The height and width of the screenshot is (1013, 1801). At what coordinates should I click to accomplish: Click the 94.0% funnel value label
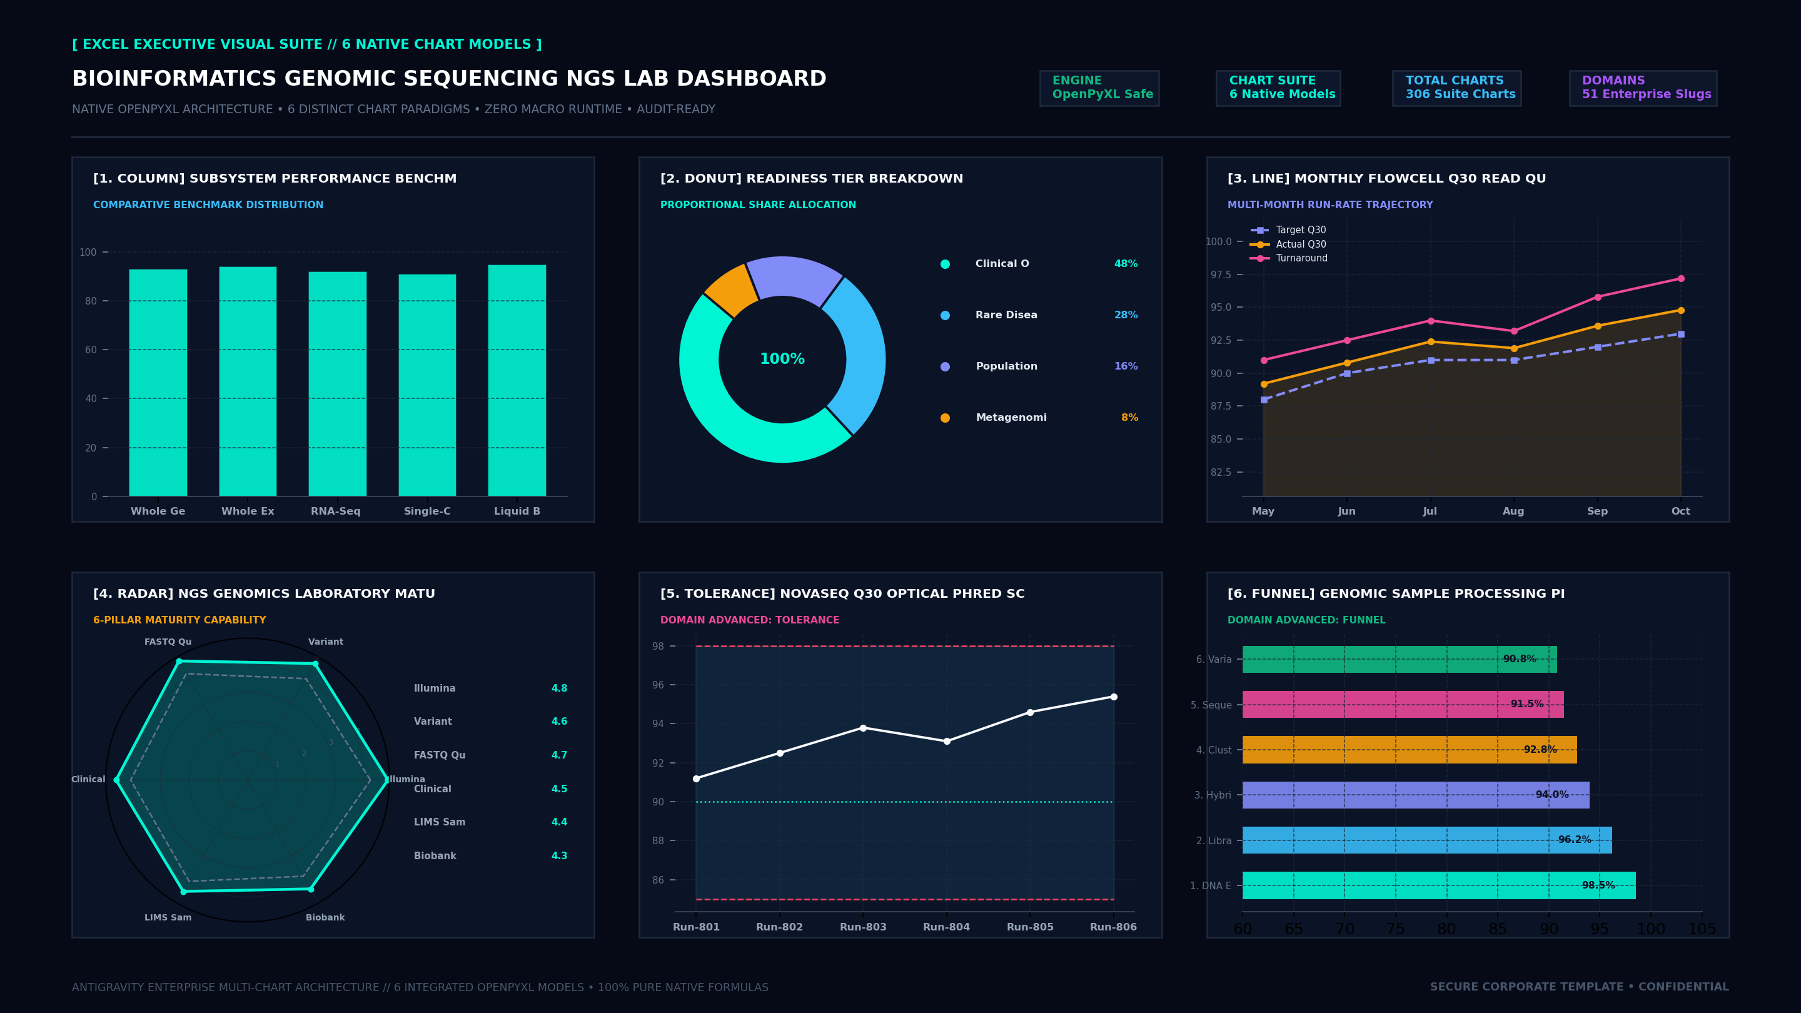[x=1552, y=795]
